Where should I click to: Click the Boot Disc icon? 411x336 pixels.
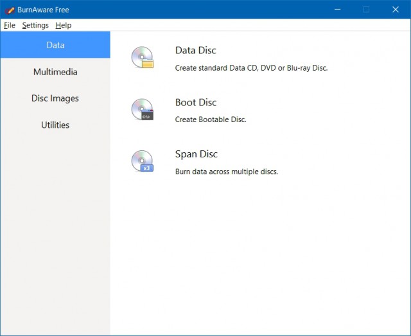[143, 109]
